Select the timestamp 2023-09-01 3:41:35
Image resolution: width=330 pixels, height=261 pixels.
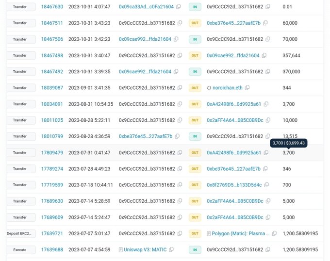point(89,88)
